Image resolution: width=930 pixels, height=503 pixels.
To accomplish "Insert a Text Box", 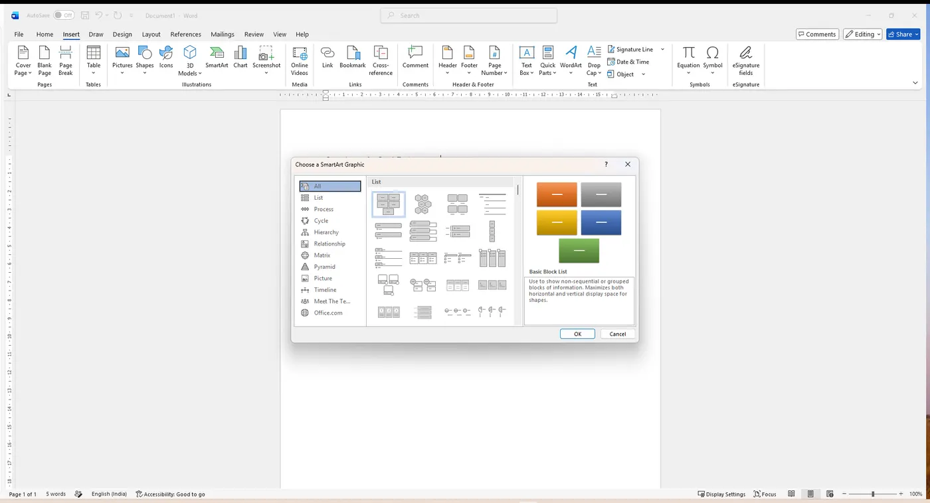I will coord(527,60).
